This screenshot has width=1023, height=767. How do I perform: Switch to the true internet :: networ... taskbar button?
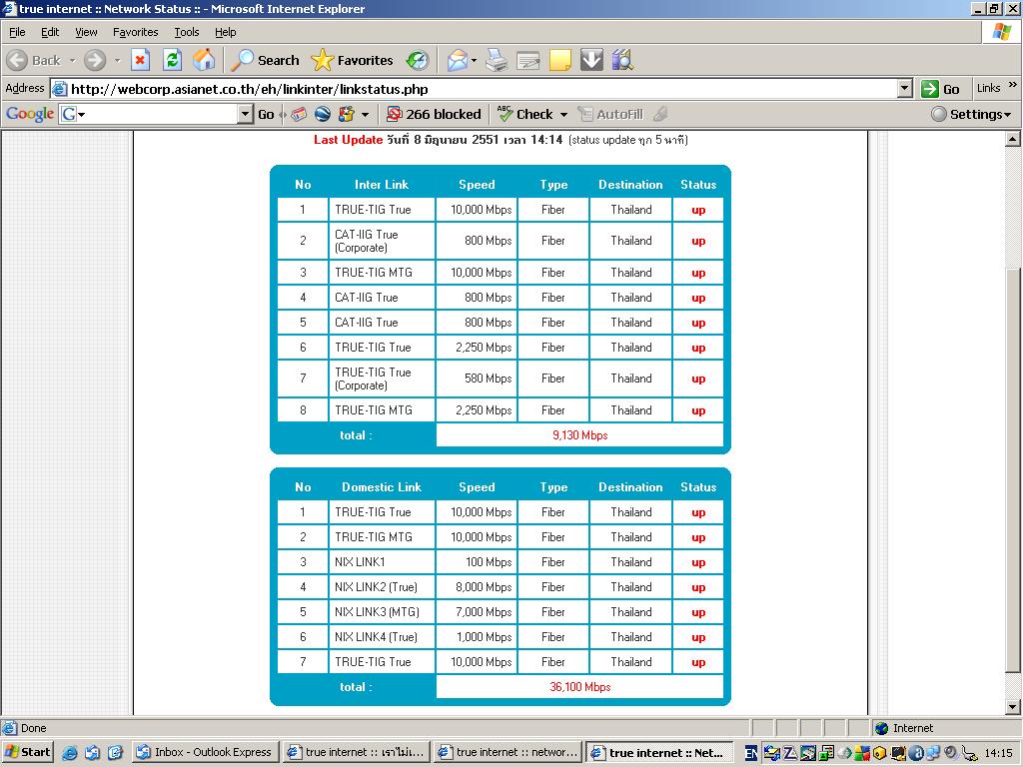[508, 752]
